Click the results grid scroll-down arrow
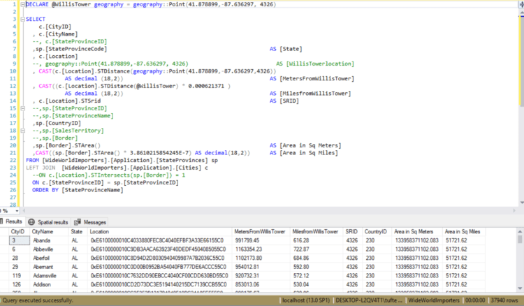 pos(520,289)
